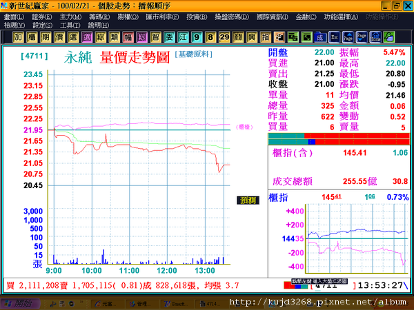This screenshot has height=310, width=414.
Task: Click the 29 toolbar button
Action: click(224, 37)
